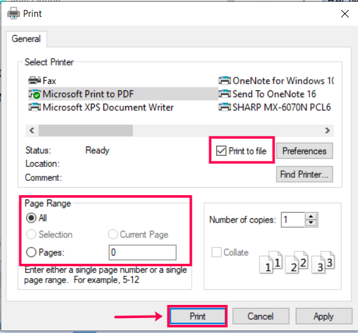Screen dimensions: 358x333
Task: Pick the OneNote for Windows 10 printer
Action: 276,80
